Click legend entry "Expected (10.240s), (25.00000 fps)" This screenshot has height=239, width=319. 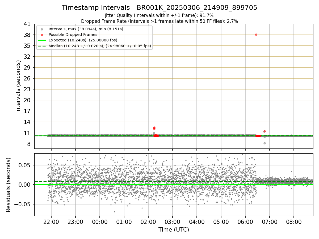pyautogui.click(x=83, y=40)
